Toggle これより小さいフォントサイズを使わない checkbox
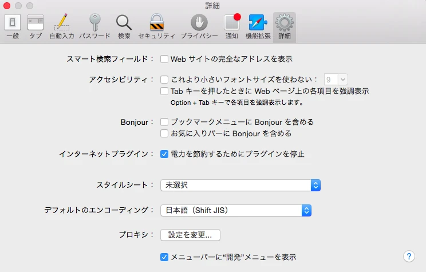The width and height of the screenshot is (426, 272). tap(164, 80)
